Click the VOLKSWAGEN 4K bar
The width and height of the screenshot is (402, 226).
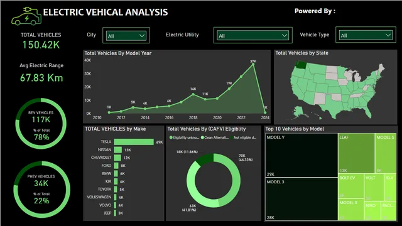tap(116, 197)
